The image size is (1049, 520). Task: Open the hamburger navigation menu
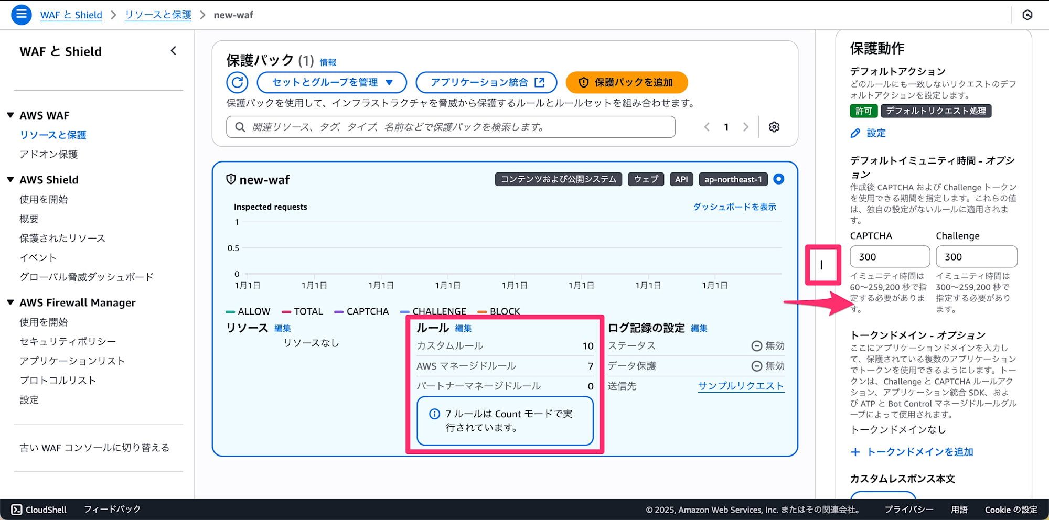click(x=21, y=15)
